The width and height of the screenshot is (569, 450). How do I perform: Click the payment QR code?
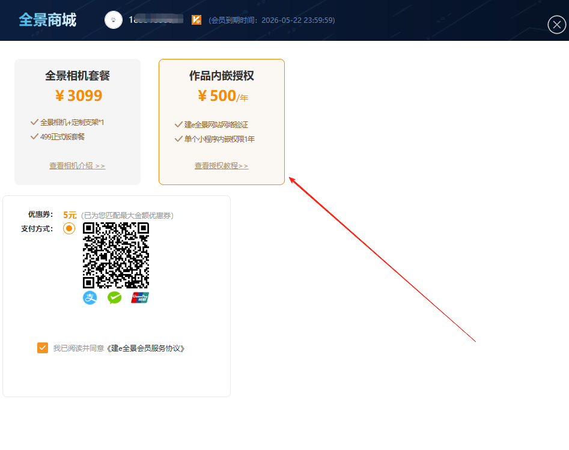pyautogui.click(x=116, y=255)
